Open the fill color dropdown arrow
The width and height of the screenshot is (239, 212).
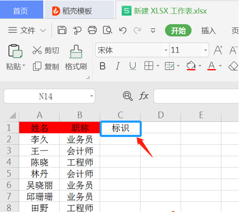pos(200,66)
